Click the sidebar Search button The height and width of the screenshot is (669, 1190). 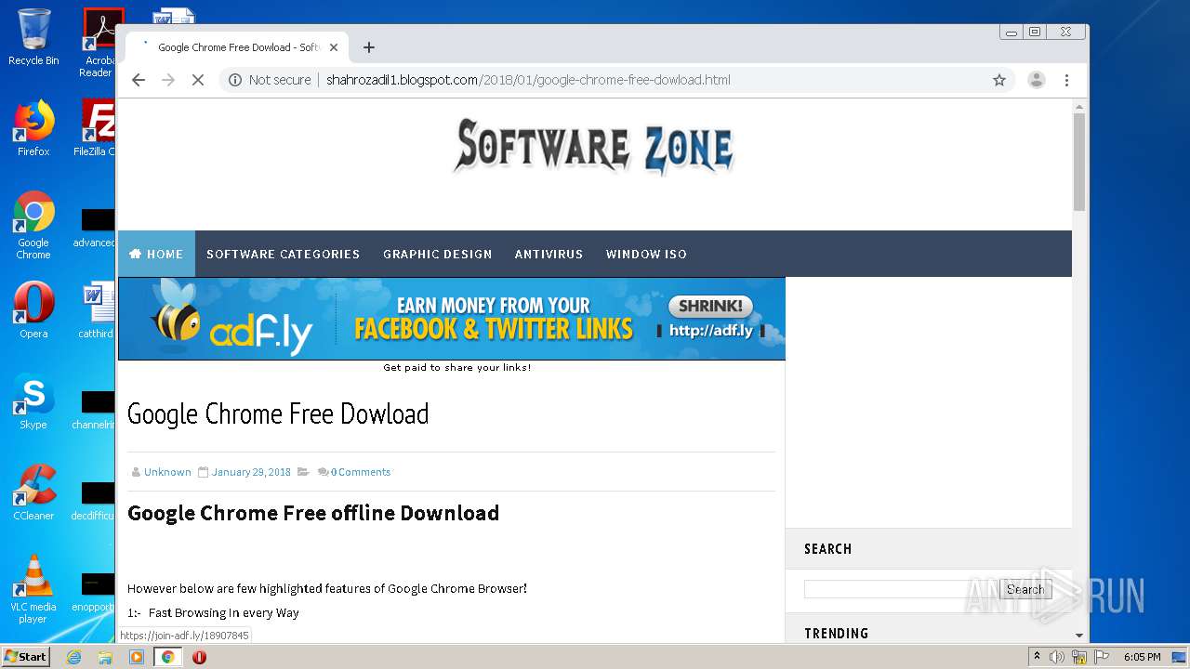pos(1025,589)
